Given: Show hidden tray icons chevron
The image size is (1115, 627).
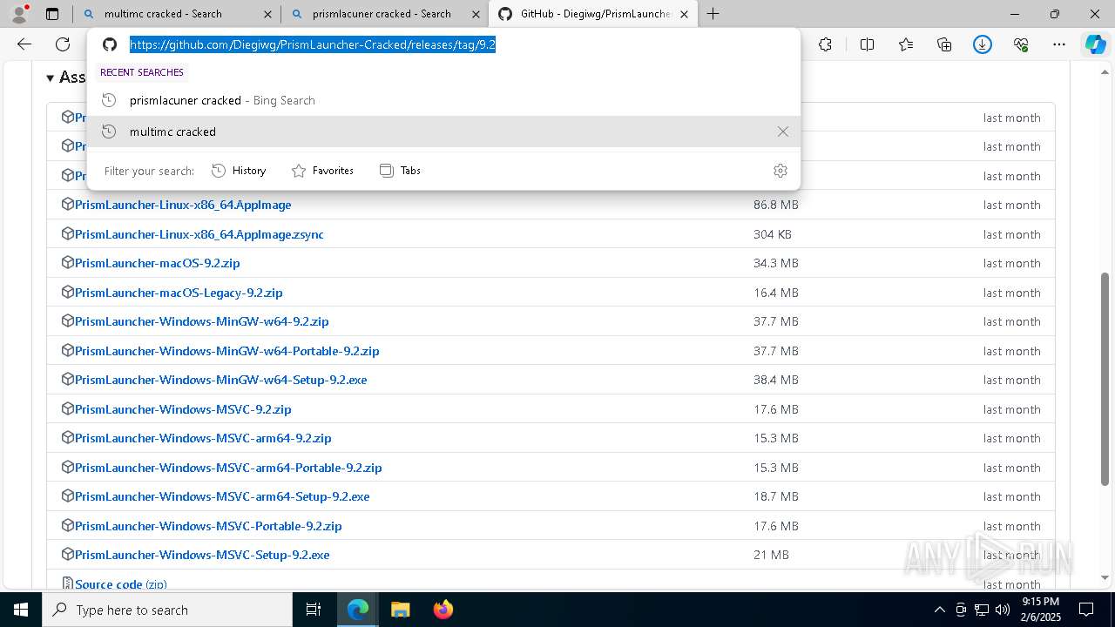Looking at the screenshot, I should coord(939,610).
